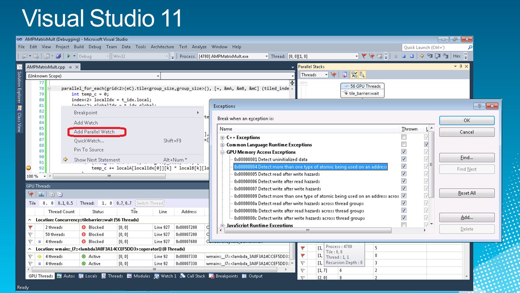Image resolution: width=520 pixels, height=293 pixels.
Task: Collapse GPU Memory Access Exceptions node
Action: coord(222,152)
